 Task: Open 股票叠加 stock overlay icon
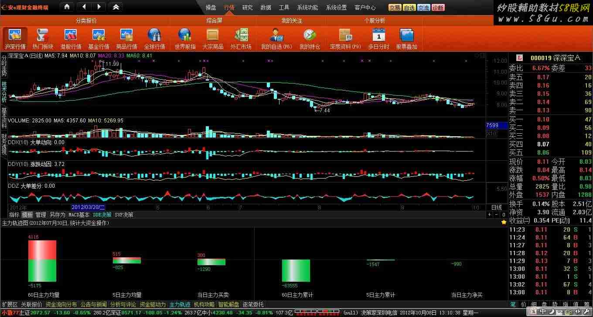pyautogui.click(x=406, y=38)
